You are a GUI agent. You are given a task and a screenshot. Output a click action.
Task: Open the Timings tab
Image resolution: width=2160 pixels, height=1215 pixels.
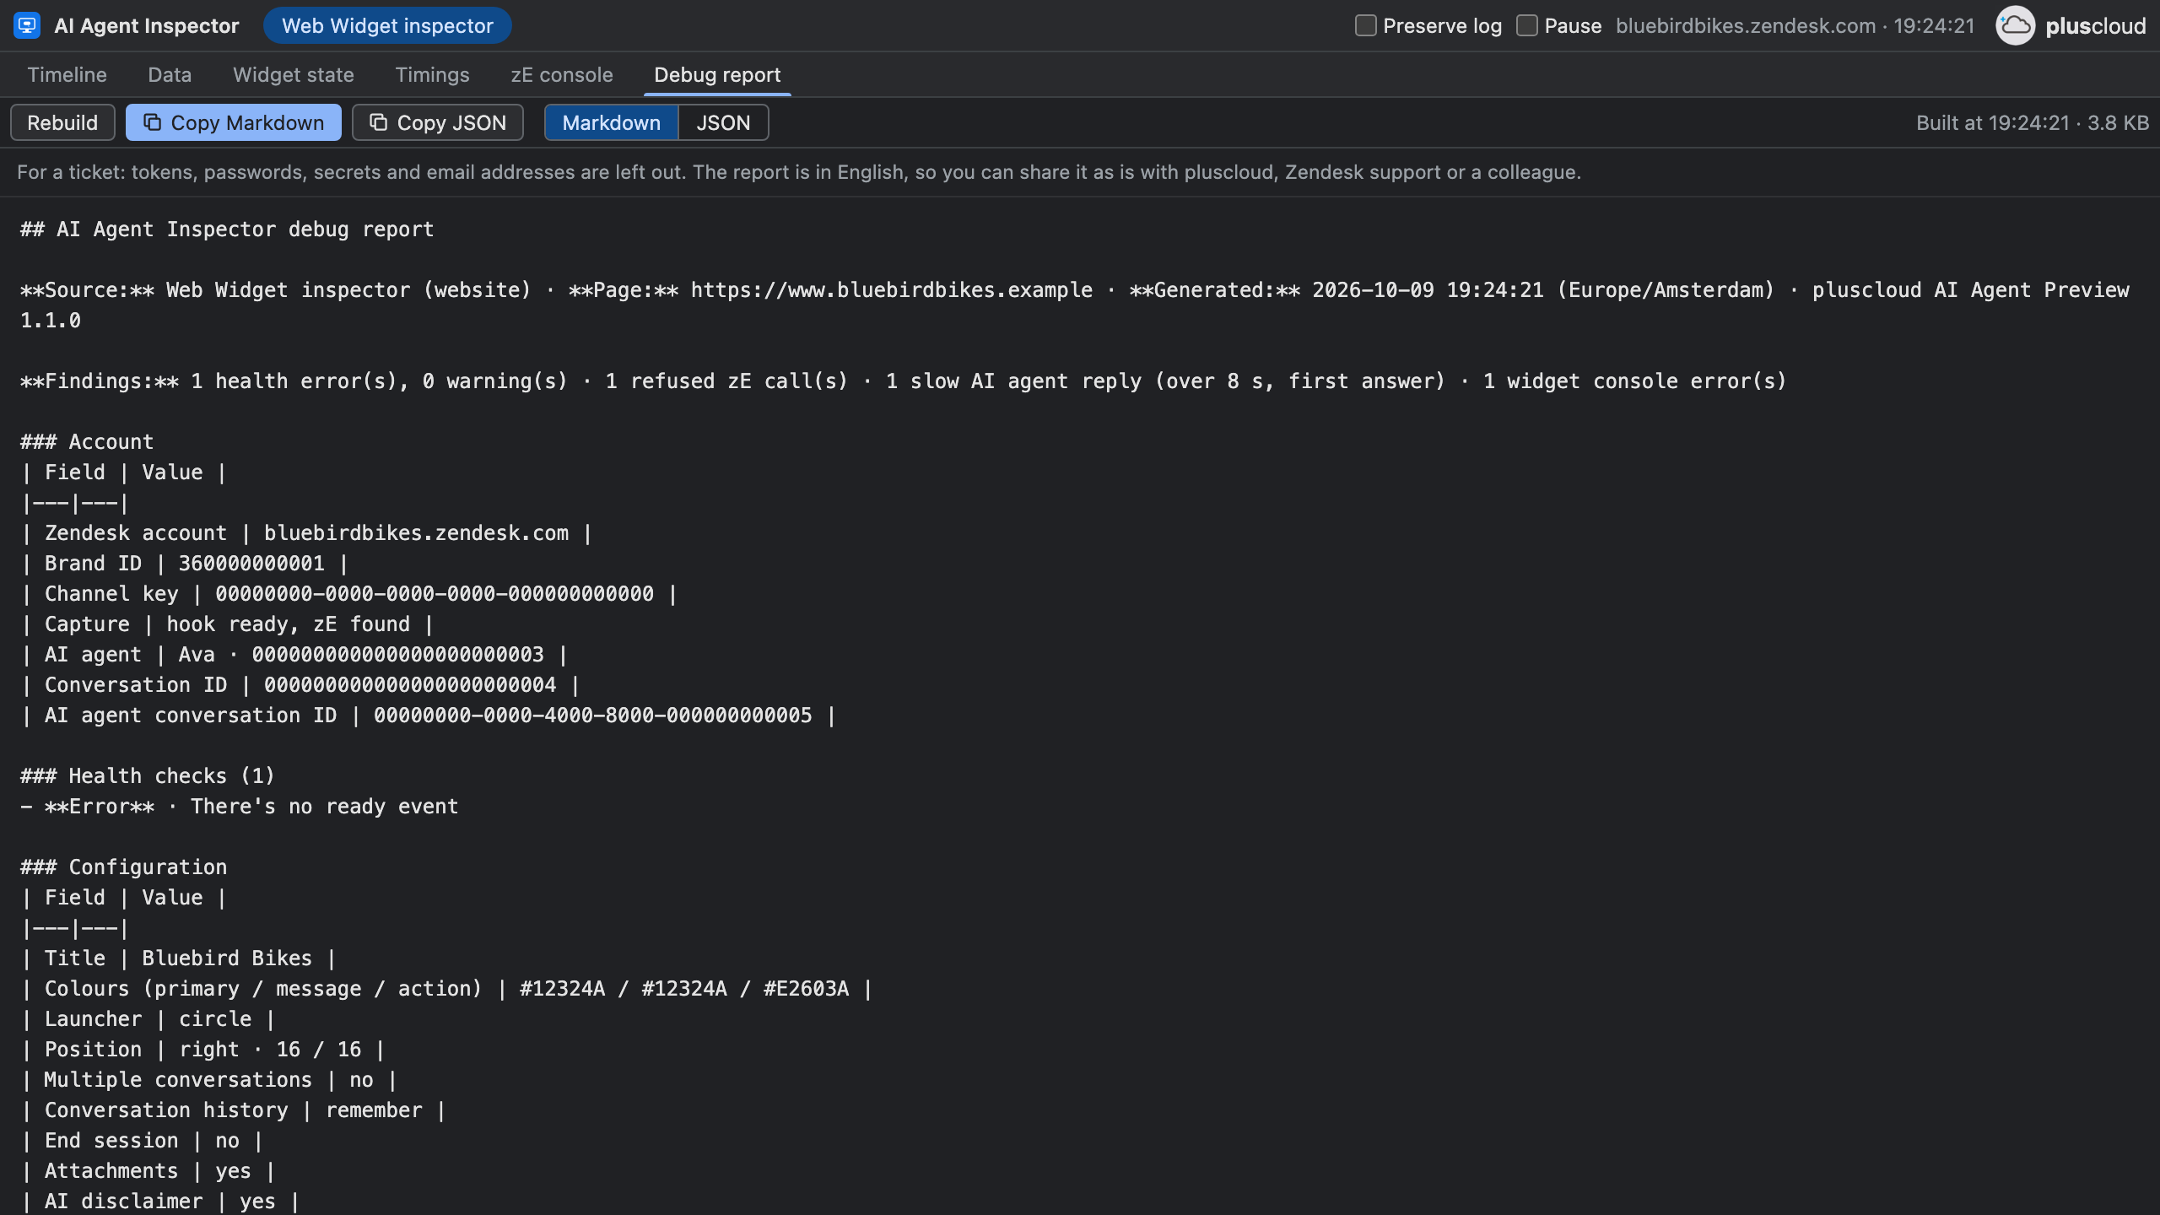(x=432, y=75)
